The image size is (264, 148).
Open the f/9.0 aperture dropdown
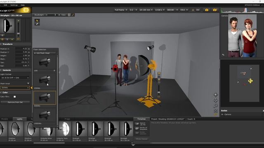tap(184, 10)
